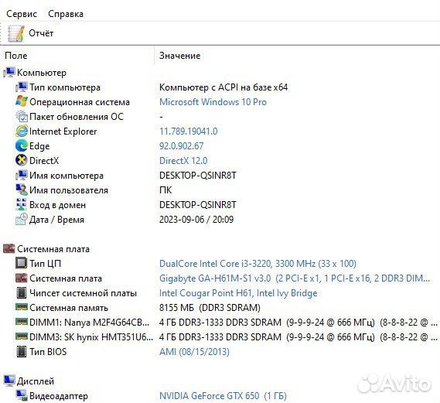Select the Тип BIOS field label
The image size is (440, 403).
pyautogui.click(x=48, y=352)
